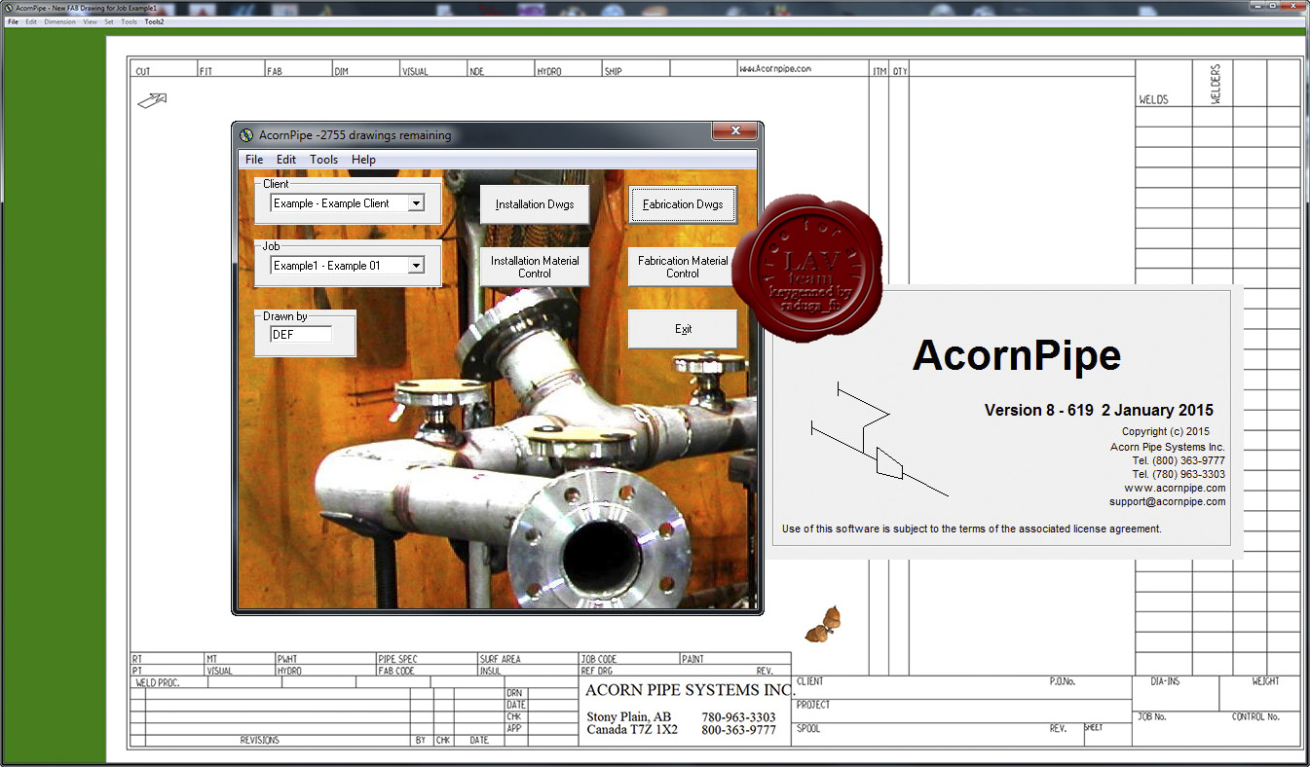This screenshot has height=767, width=1310.
Task: Open Edit menu of the main drawing window
Action: coord(31,21)
